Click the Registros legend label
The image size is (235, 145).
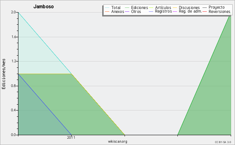point(163,11)
